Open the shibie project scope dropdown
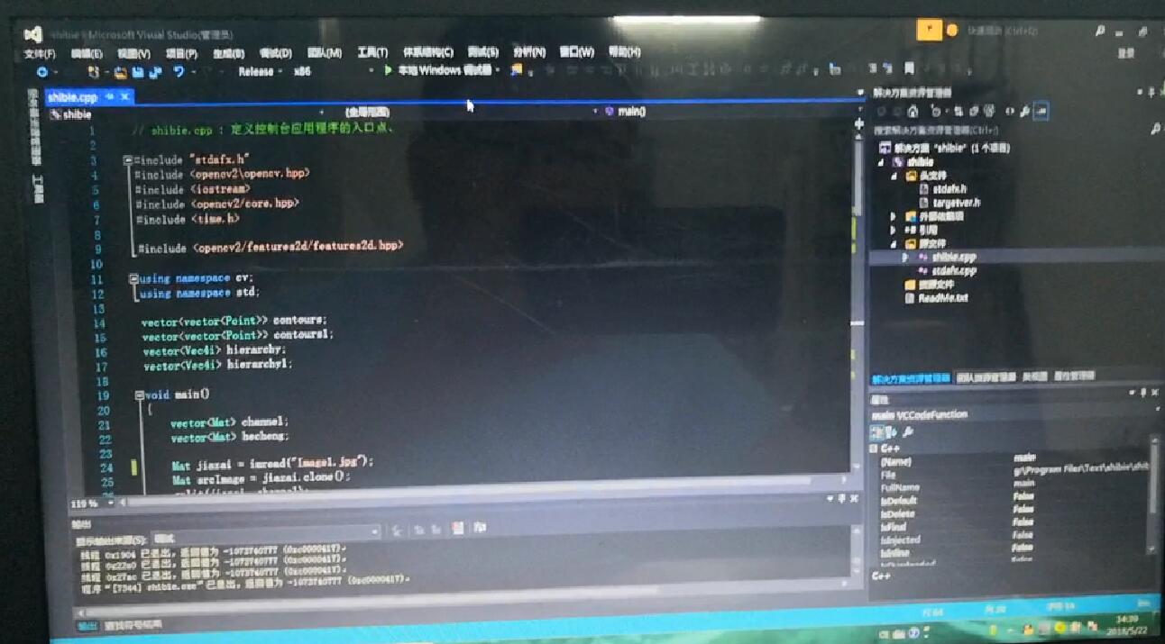Image resolution: width=1165 pixels, height=644 pixels. [185, 114]
